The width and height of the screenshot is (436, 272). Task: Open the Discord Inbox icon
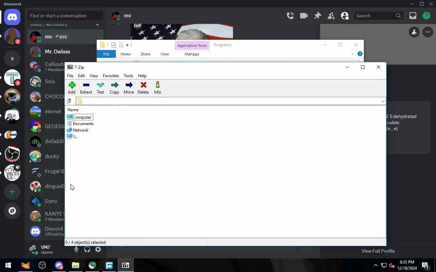[413, 16]
